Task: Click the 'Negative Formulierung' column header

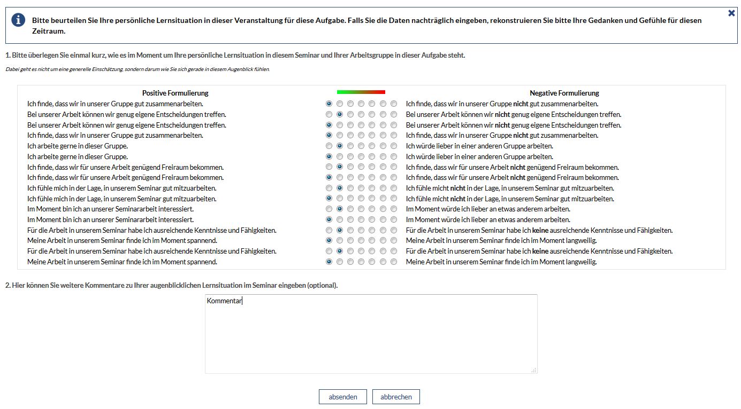Action: tap(564, 93)
